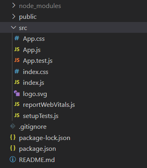This screenshot has height=168, width=147.
Task: Select the node_modules folder name
Action: click(x=40, y=6)
